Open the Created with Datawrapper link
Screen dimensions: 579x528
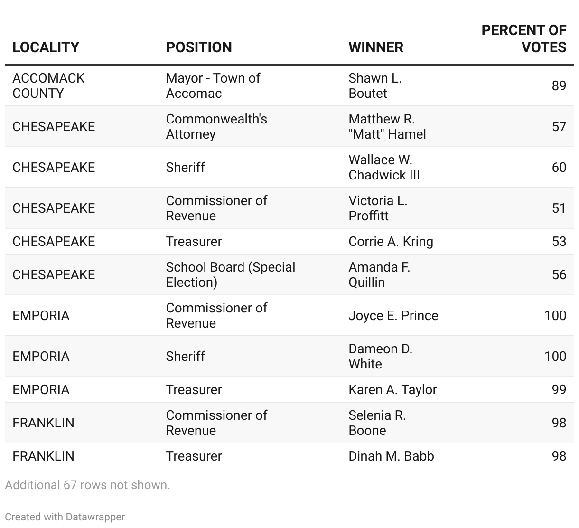point(65,517)
